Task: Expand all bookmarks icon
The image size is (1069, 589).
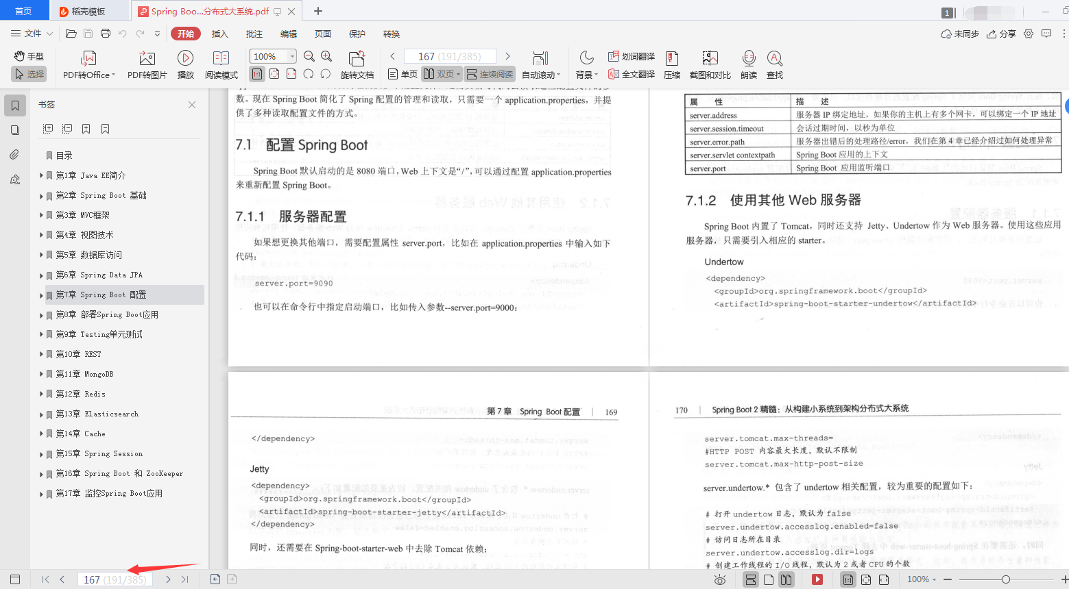Action: [x=48, y=128]
